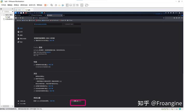
Task: Toggle thumbnail bar view icon
Action: (x=71, y=5)
